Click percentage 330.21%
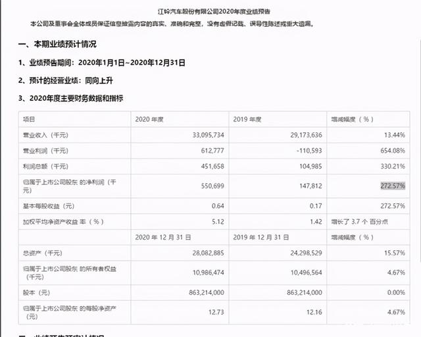 coord(393,167)
